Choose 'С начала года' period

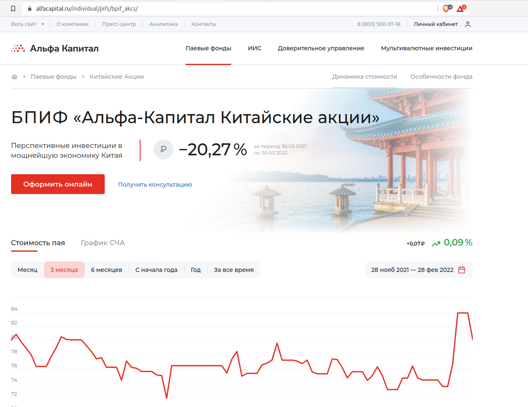click(156, 270)
